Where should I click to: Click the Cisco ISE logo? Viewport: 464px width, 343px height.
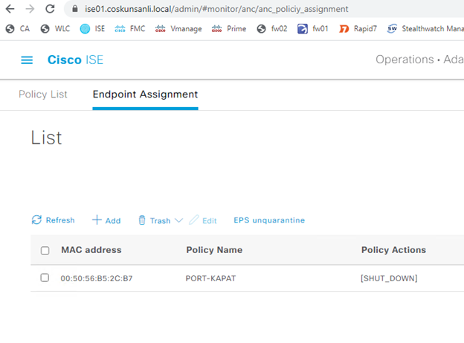(x=75, y=60)
